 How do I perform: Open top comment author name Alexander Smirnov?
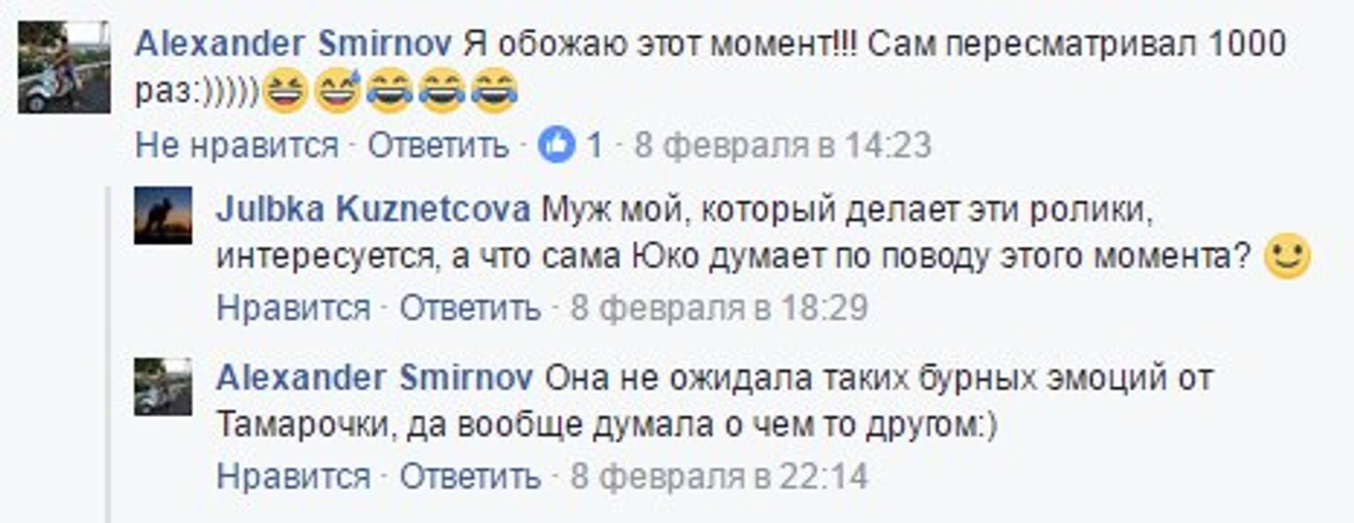pyautogui.click(x=293, y=44)
